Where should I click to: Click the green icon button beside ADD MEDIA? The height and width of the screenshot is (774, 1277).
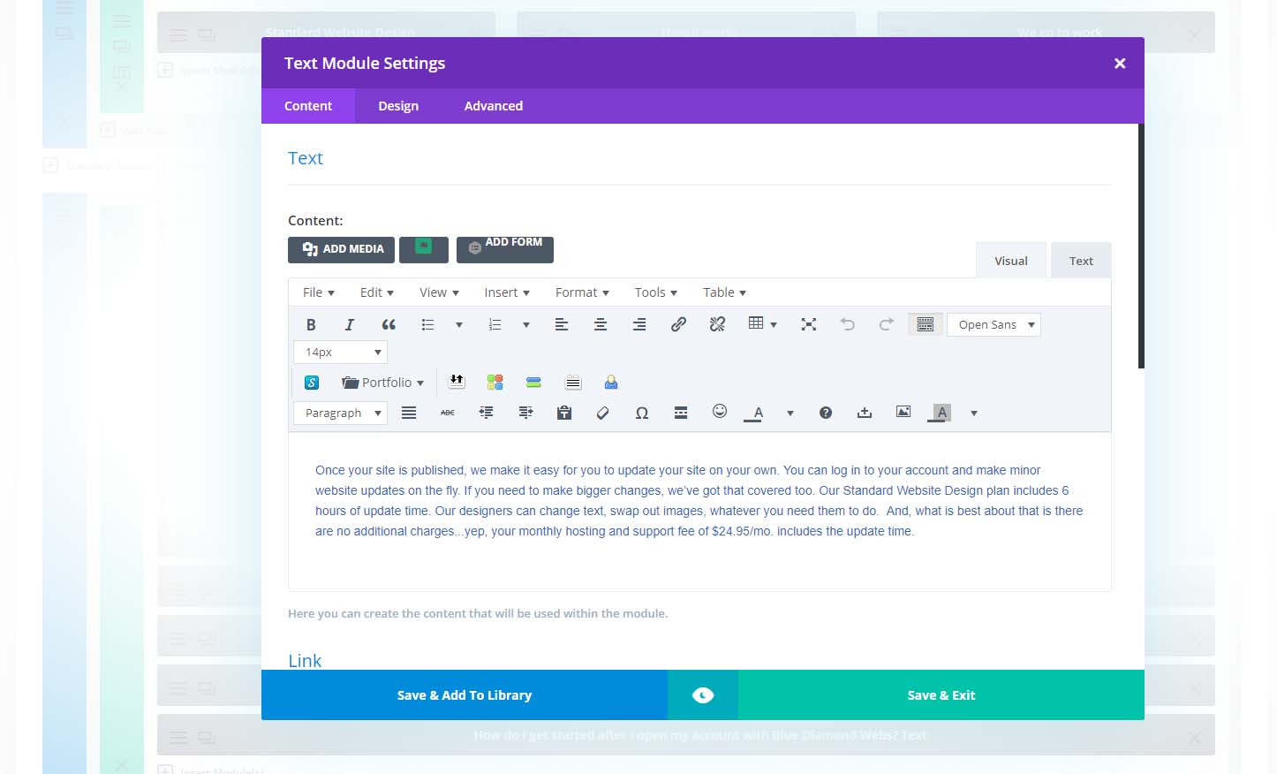(424, 249)
